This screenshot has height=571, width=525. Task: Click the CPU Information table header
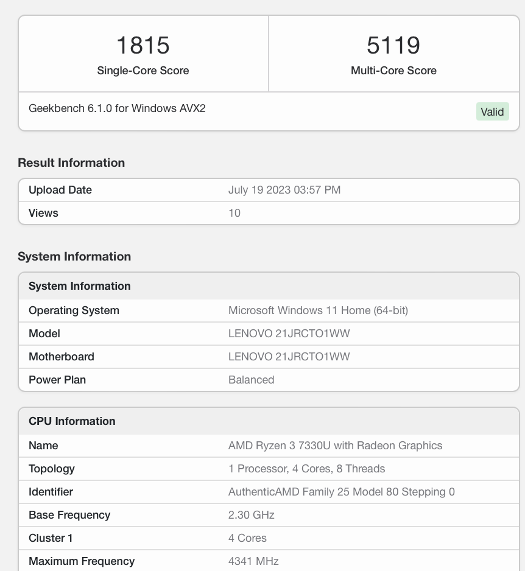(269, 421)
